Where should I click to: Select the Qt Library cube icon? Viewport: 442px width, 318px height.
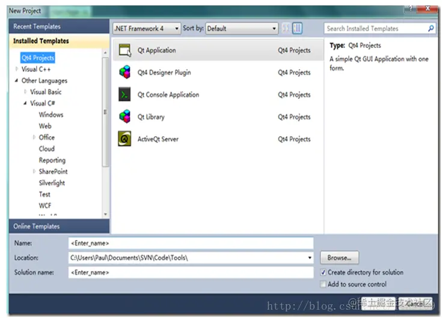coord(125,116)
